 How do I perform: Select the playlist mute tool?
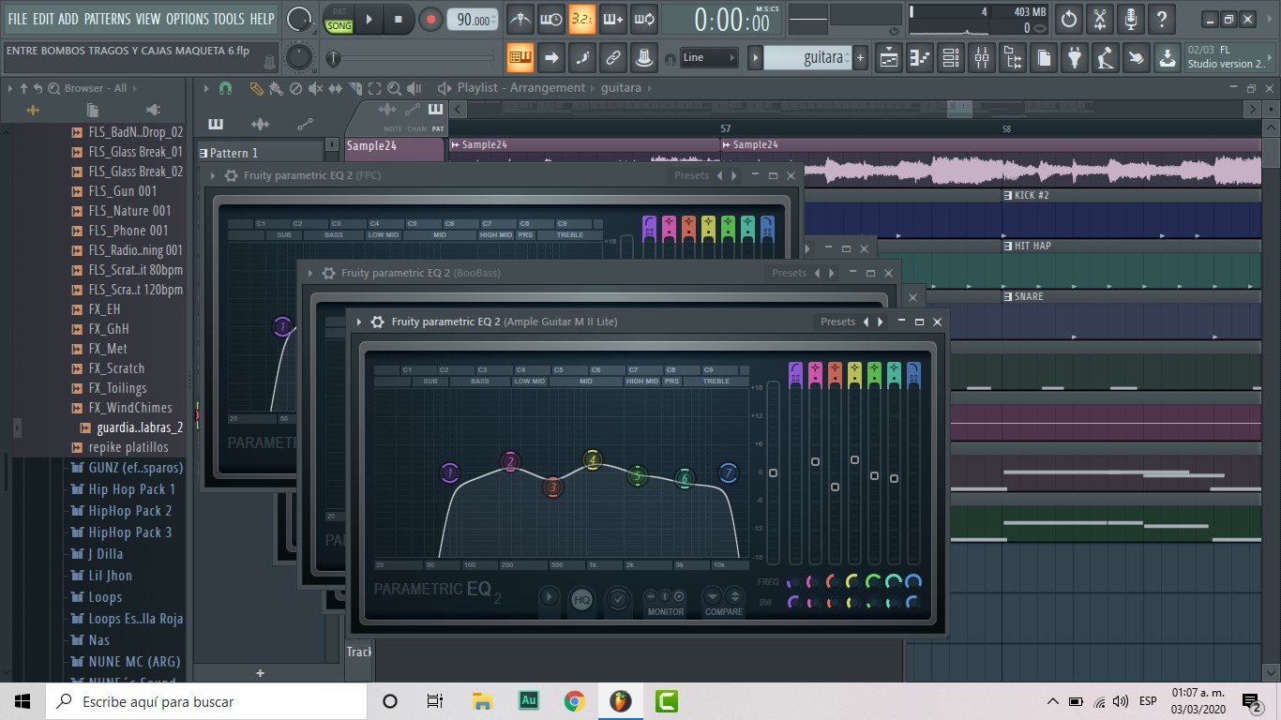(x=315, y=88)
